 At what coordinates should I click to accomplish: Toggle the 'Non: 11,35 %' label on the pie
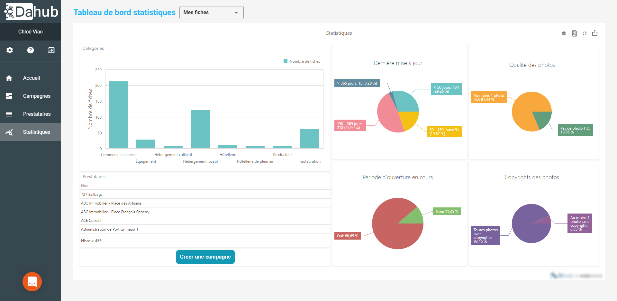point(447,211)
